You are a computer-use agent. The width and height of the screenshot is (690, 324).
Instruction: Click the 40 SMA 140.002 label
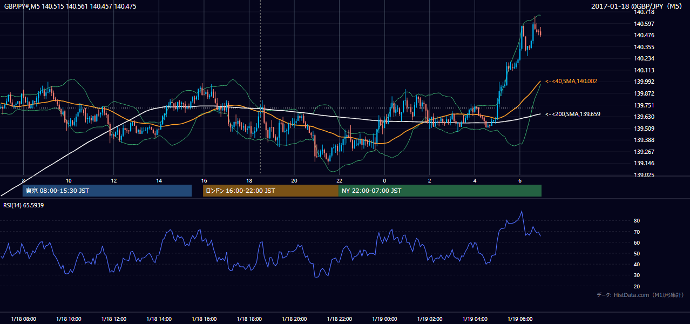click(x=571, y=81)
